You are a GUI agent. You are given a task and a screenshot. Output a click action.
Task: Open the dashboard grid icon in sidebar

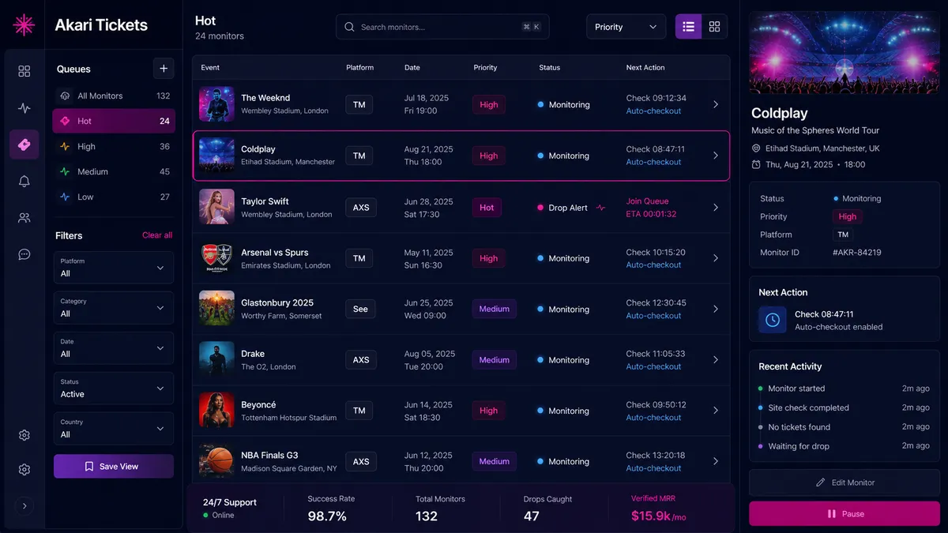24,71
